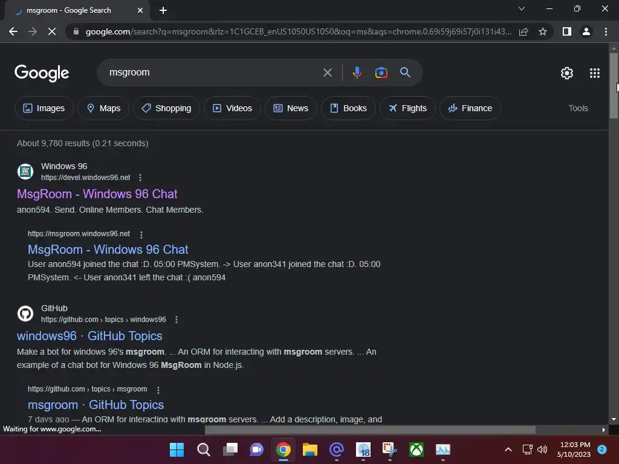
Task: Open the tab search dropdown arrow
Action: tap(522, 8)
